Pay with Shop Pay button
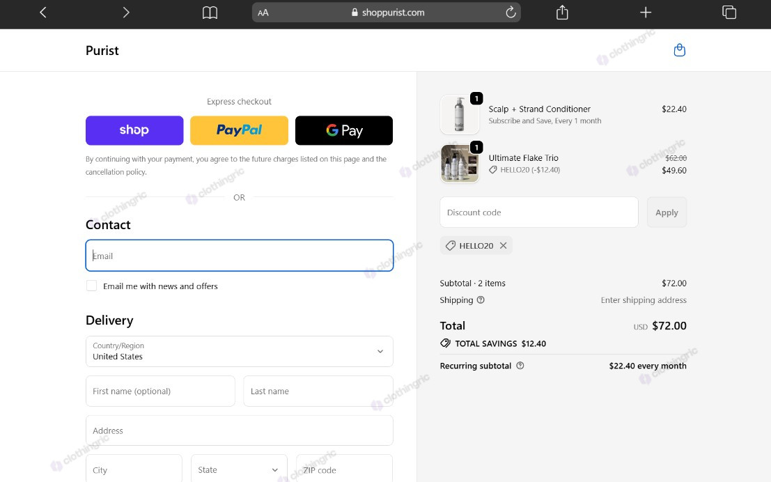Screen dimensions: 771x482 134,130
